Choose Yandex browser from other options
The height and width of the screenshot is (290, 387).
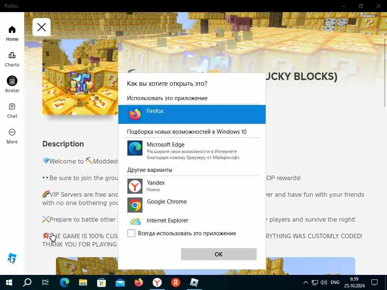[192, 186]
